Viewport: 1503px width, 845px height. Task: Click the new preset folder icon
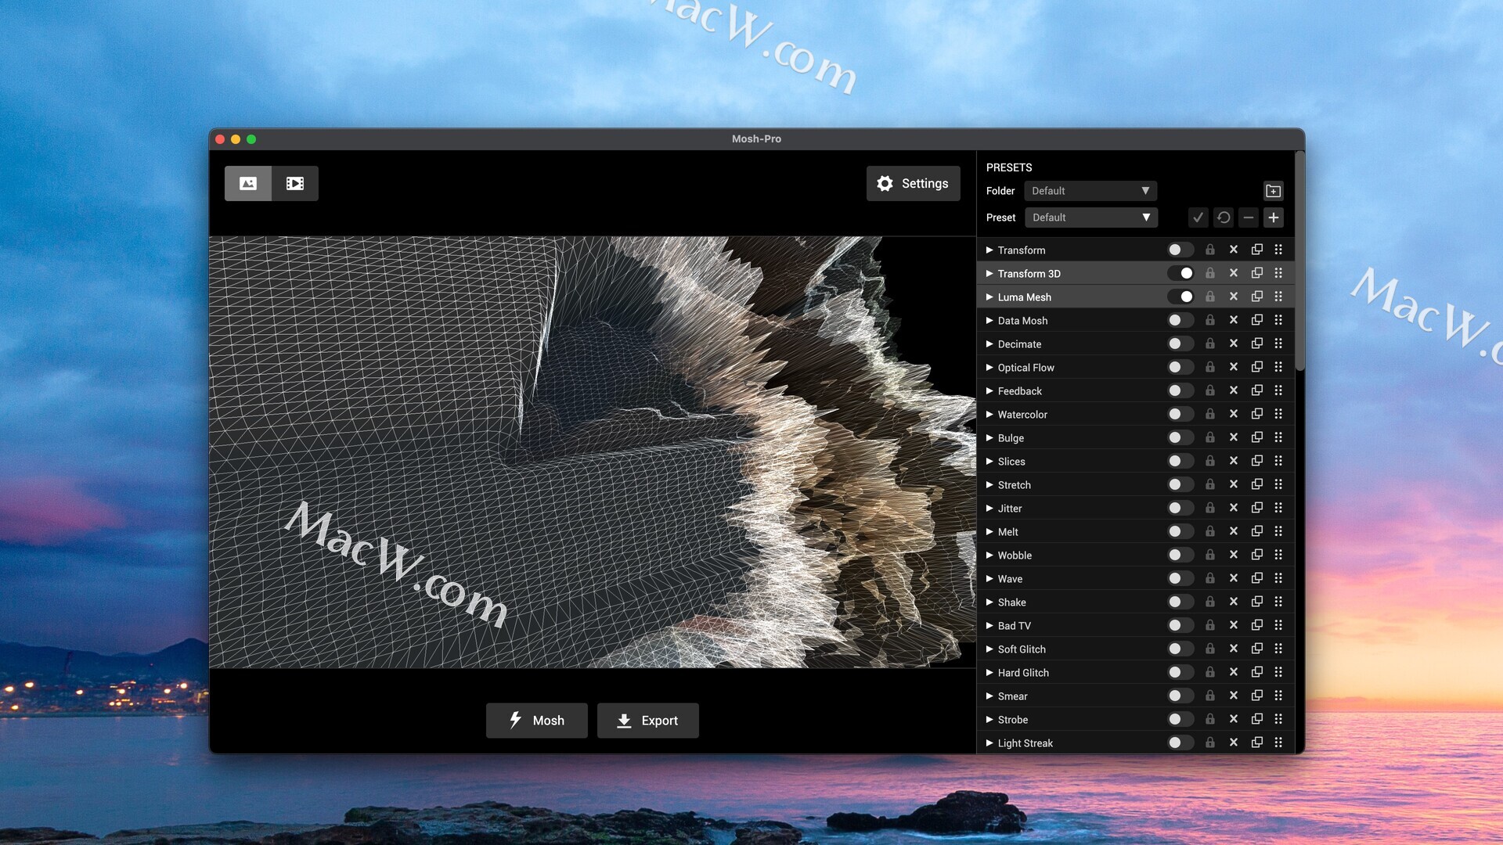[1273, 191]
